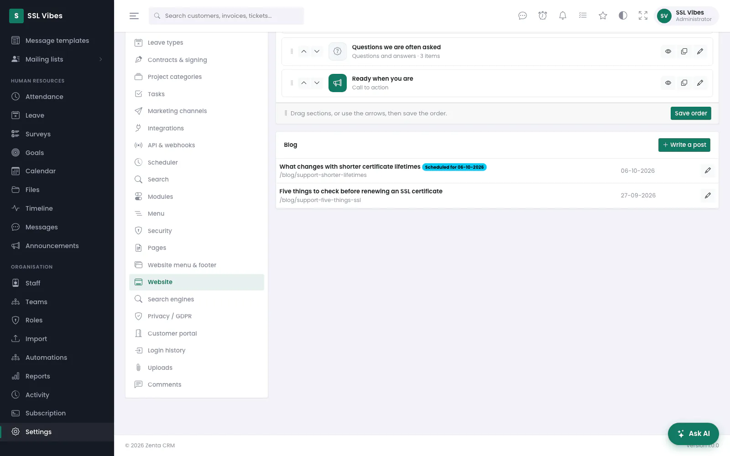Edit the 'Questions we are often asked' section
This screenshot has height=456, width=730.
tap(700, 52)
